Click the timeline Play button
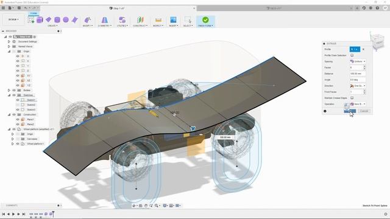 coord(13,214)
